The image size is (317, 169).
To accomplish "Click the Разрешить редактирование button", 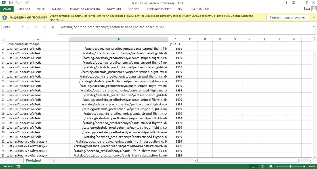I will point(287,18).
